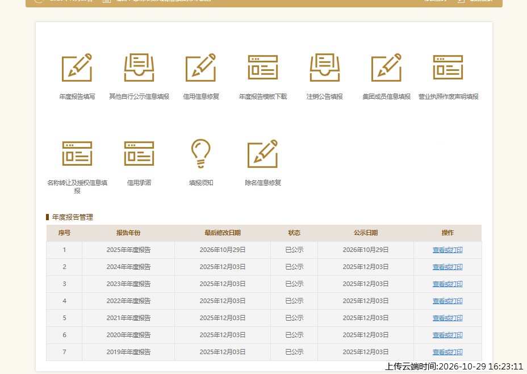The width and height of the screenshot is (527, 374).
Task: Open 年度报告模板下载 icon
Action: [263, 67]
